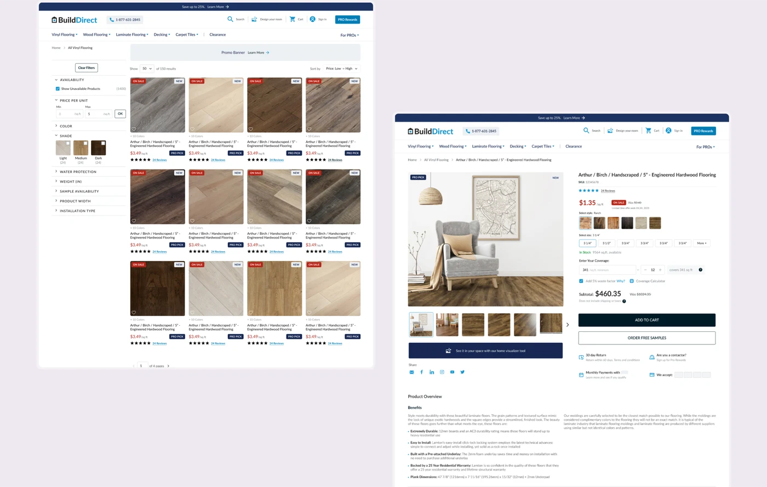This screenshot has height=487, width=767.
Task: Toggle Add 5% waste factor checkbox
Action: click(x=581, y=281)
